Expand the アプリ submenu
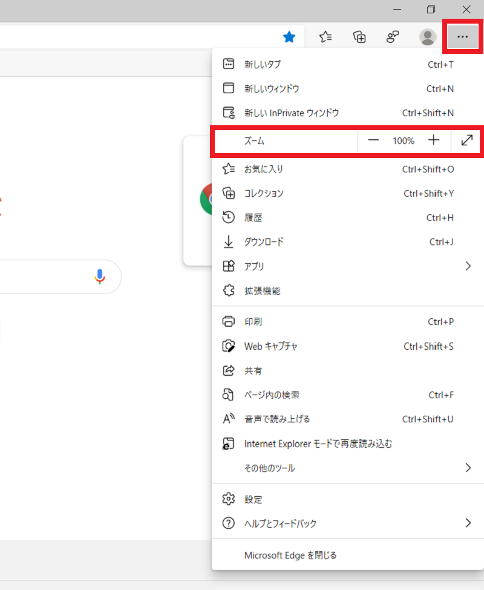This screenshot has height=590, width=484. point(348,266)
